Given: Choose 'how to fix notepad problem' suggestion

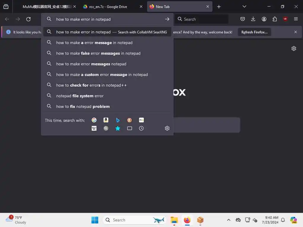Looking at the screenshot, I should click(107, 106).
